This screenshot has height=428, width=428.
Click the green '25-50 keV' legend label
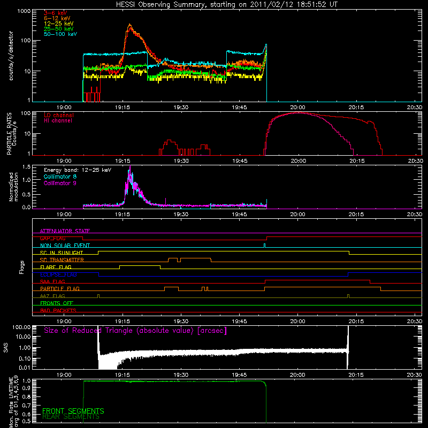tap(59, 29)
